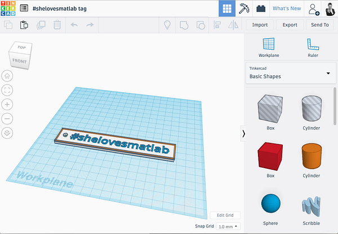
Task: Switch to Blocks pickaxe mode
Action: tap(244, 8)
